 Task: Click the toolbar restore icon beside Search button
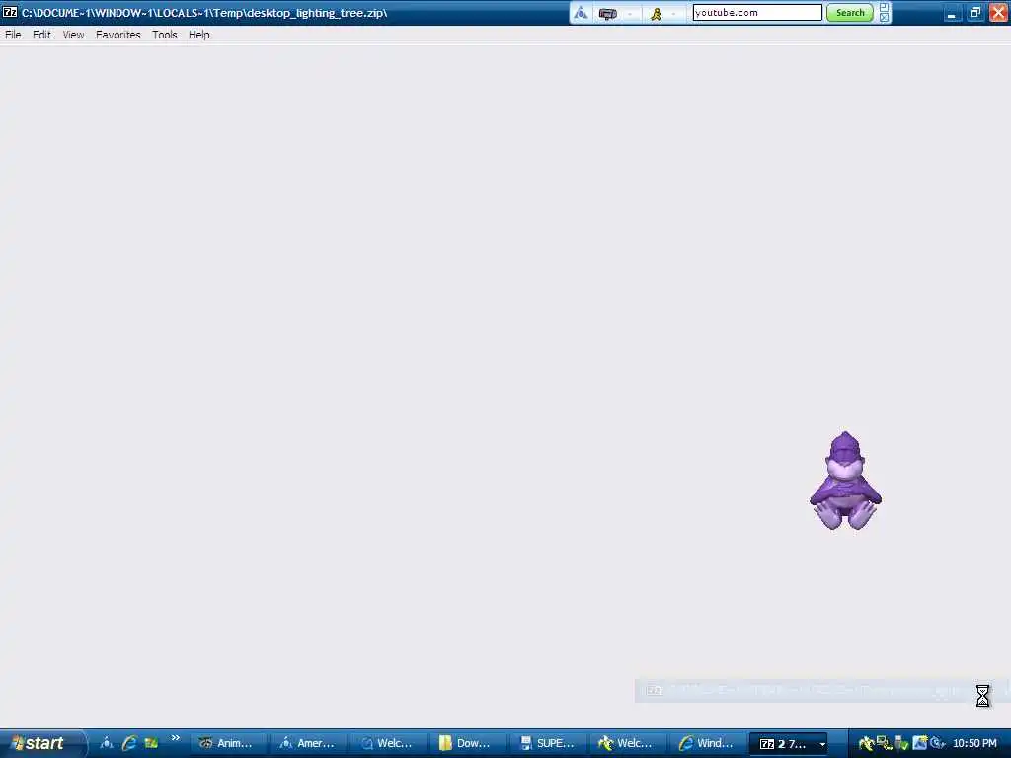[885, 8]
